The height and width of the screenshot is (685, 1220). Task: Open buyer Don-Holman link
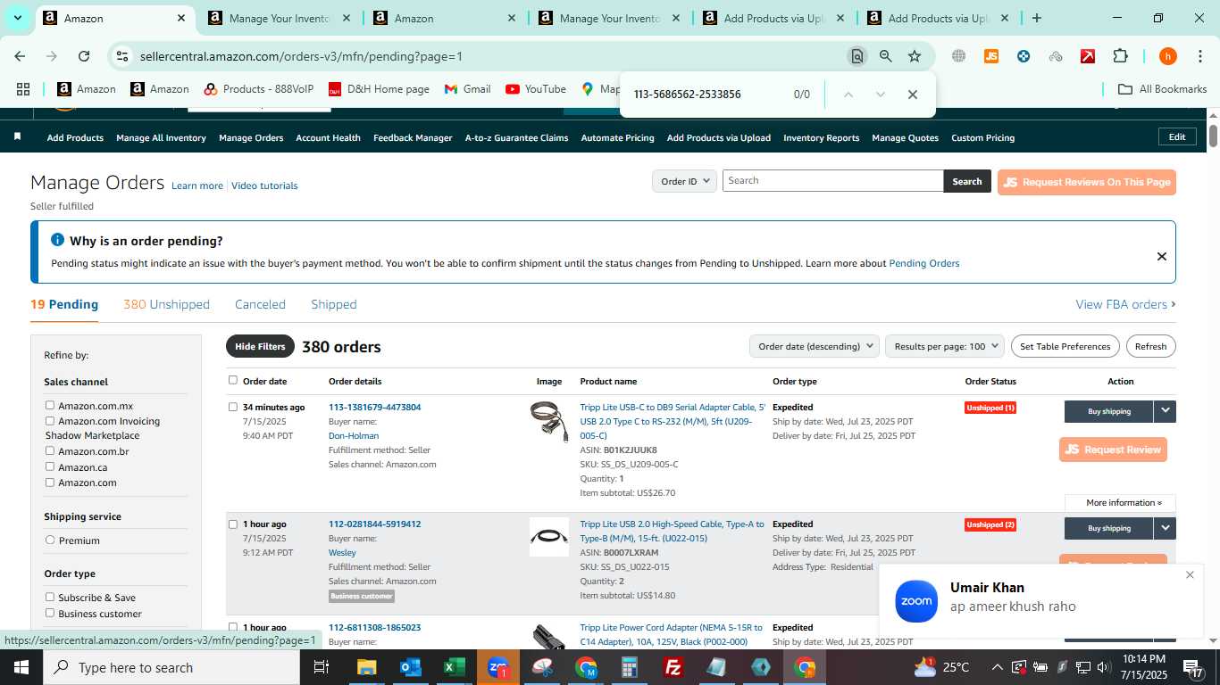pos(354,435)
